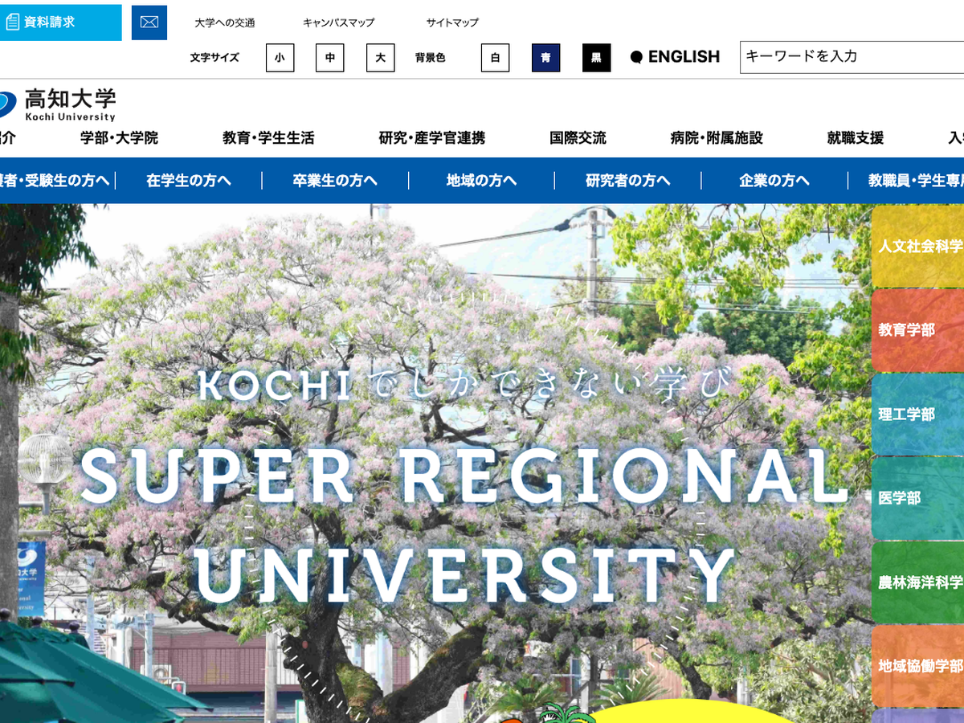964x723 pixels.
Task: Choose the black (黒) background color
Action: [596, 58]
